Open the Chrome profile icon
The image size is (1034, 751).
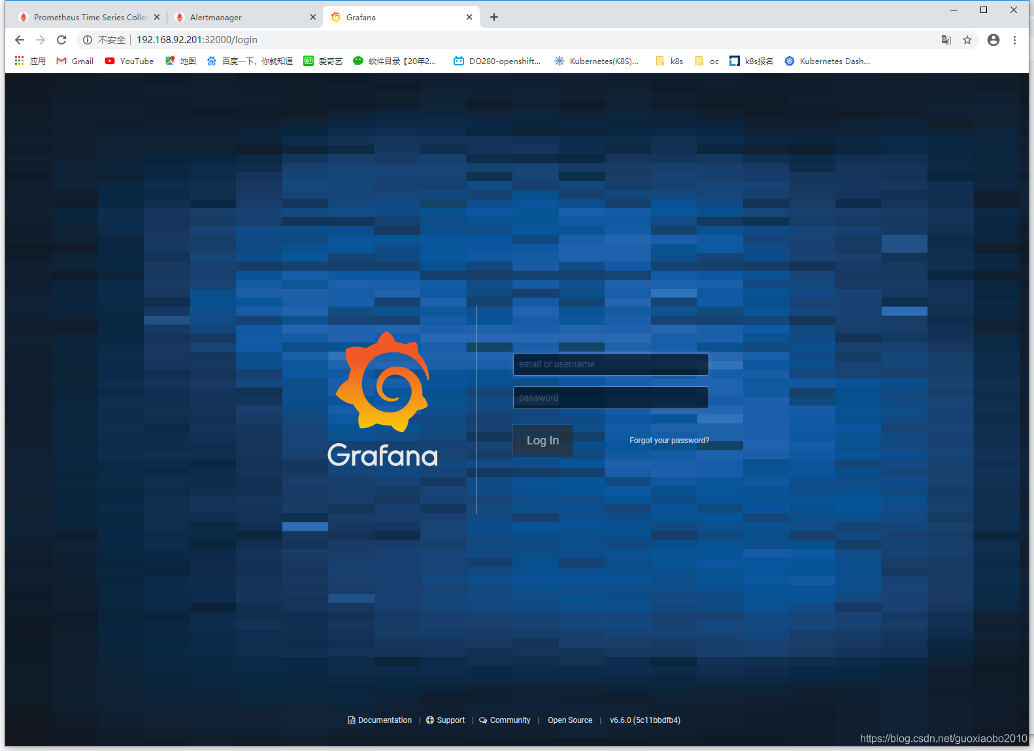[993, 40]
